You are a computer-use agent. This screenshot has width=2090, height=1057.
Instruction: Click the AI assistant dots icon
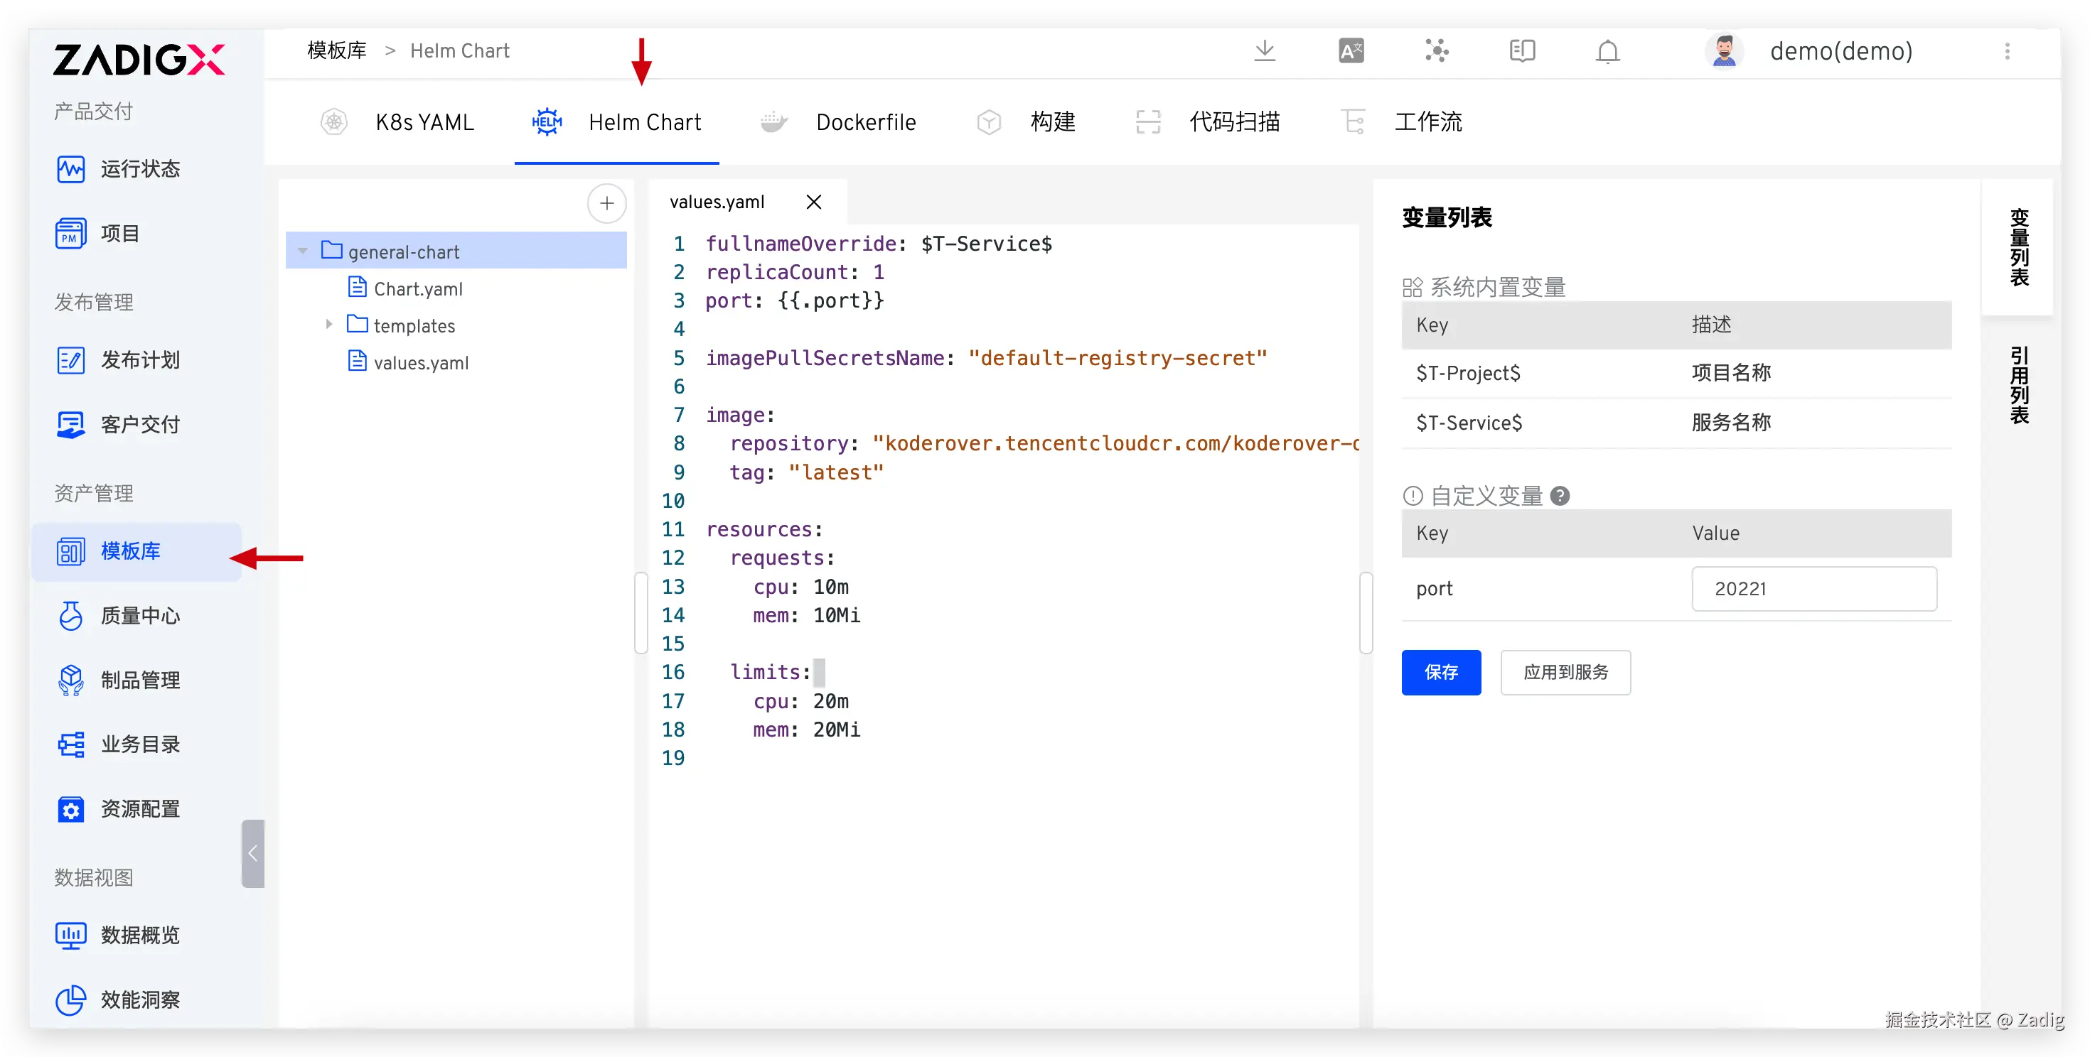point(1436,51)
